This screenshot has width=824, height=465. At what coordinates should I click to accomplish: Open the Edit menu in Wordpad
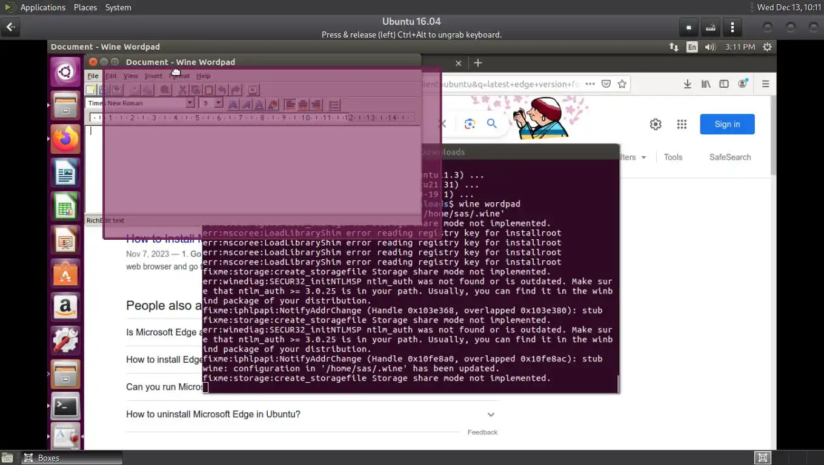(x=111, y=76)
